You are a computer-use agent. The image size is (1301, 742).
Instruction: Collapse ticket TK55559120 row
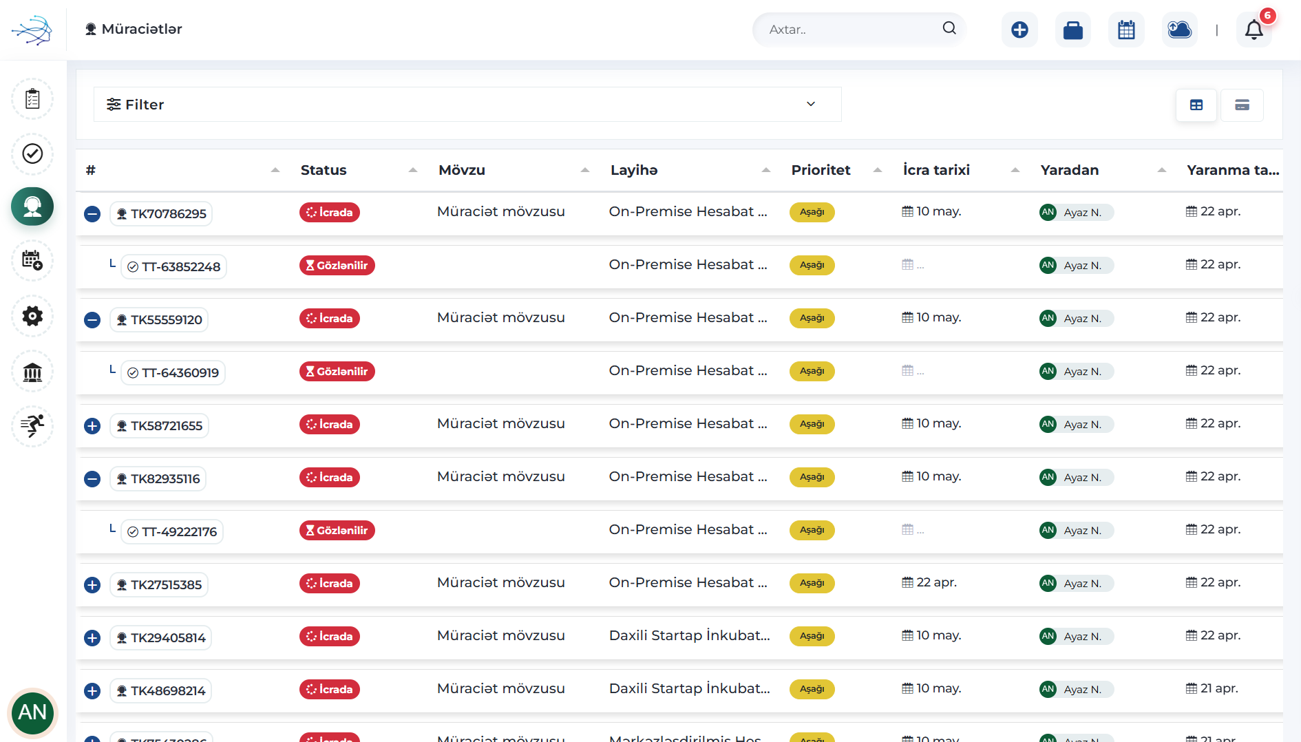pyautogui.click(x=92, y=320)
